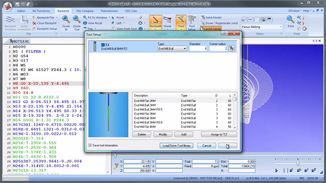Expand the Fit To Window dropdown arrow
Image resolution: width=326 pixels, height=183 pixels.
[x=109, y=17]
